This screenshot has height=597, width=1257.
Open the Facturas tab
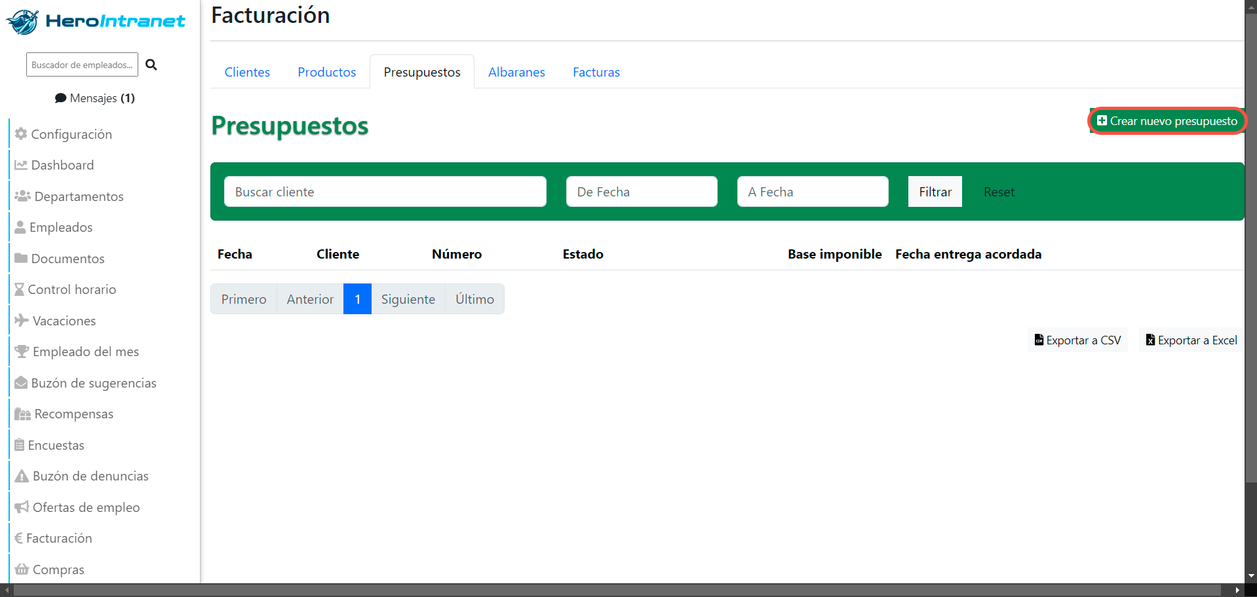[x=596, y=72]
